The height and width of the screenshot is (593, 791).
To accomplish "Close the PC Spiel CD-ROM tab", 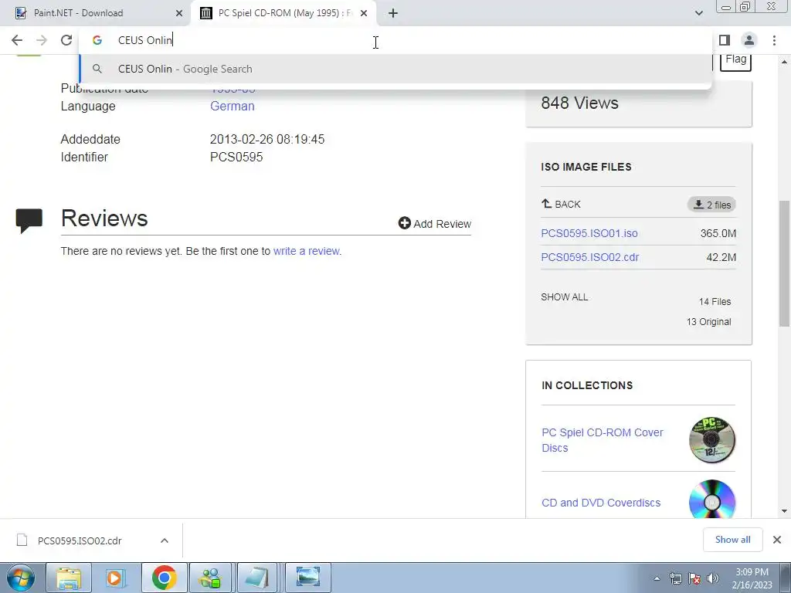I will tap(364, 13).
